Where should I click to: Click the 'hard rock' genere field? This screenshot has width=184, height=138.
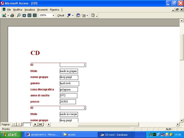pos(69,84)
